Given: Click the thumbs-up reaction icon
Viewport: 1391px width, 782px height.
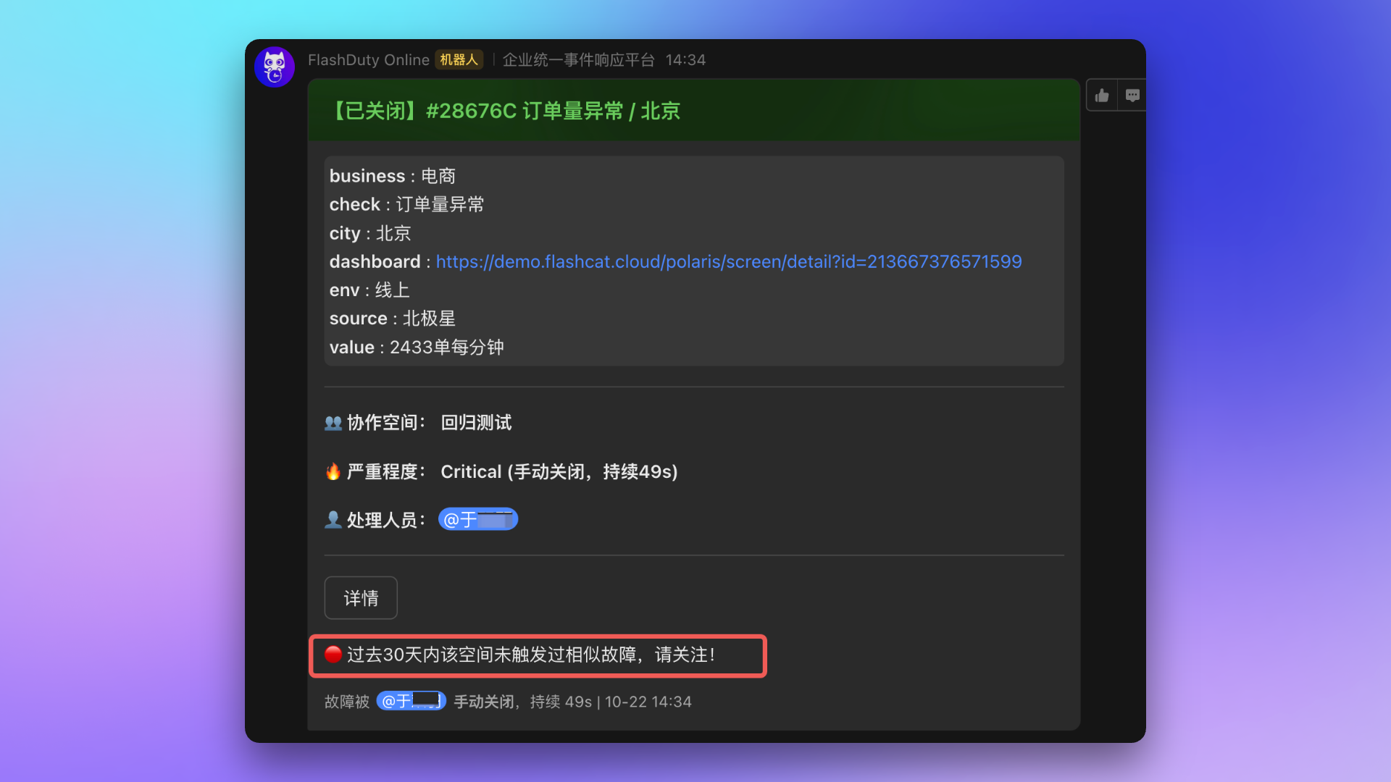Looking at the screenshot, I should tap(1102, 96).
